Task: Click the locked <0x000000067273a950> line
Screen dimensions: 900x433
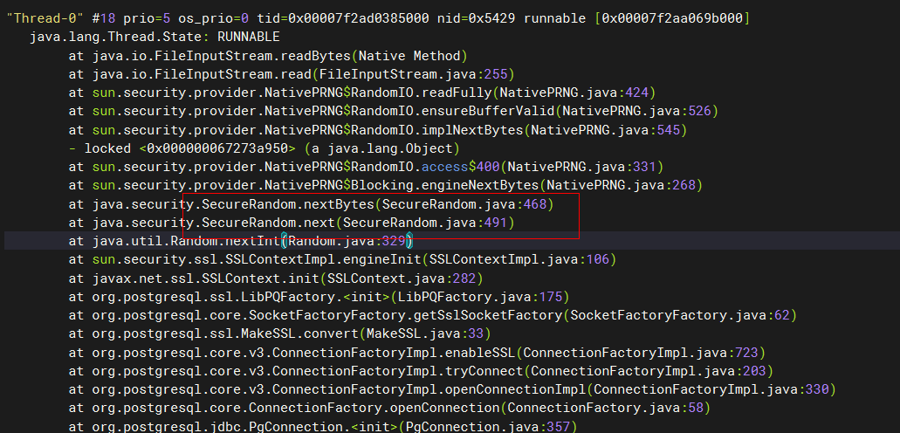Action: point(264,148)
